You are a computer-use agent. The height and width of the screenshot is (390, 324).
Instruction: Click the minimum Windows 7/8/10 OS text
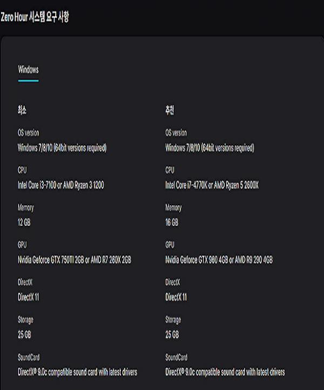coord(62,148)
